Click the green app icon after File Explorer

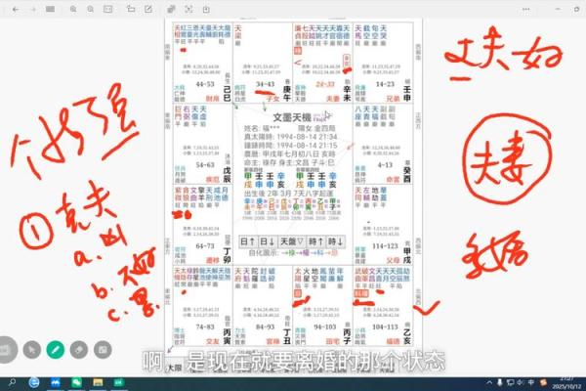coord(119,382)
